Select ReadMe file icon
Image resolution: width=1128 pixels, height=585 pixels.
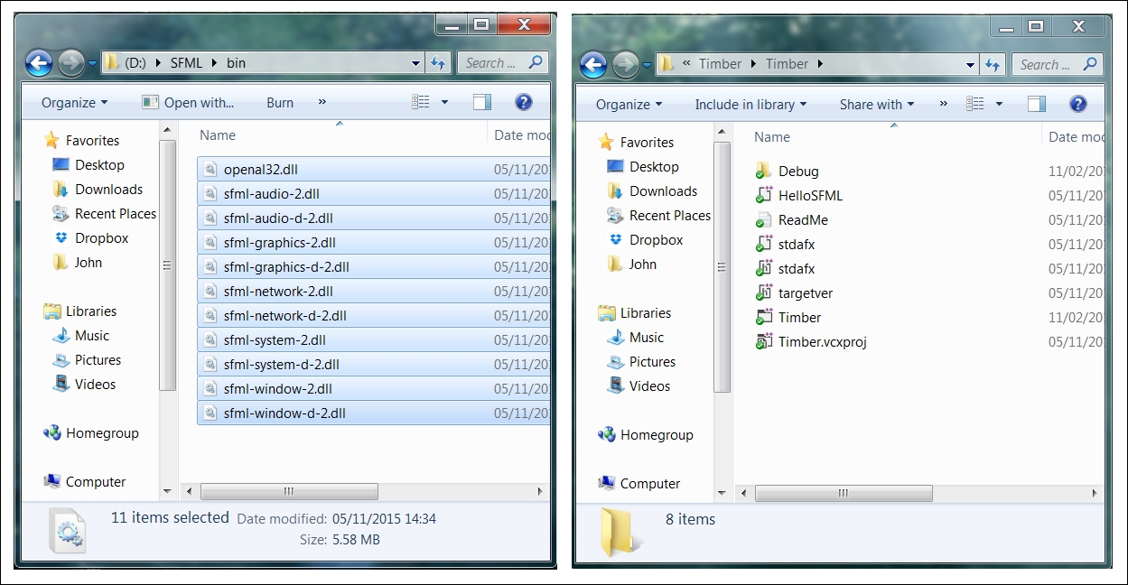[763, 219]
